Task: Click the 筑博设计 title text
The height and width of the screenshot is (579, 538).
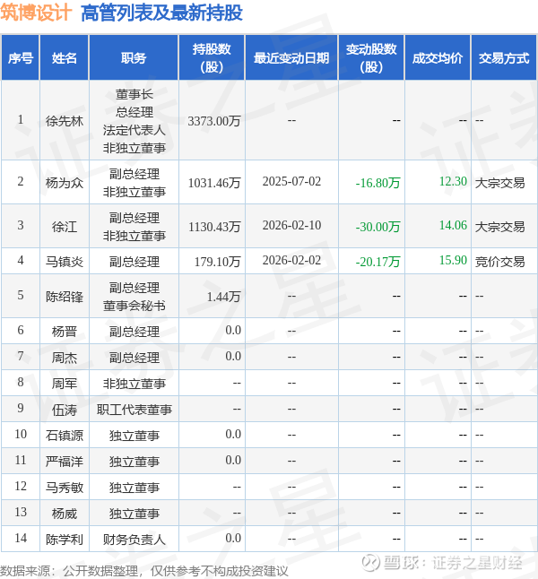Action: pos(36,13)
